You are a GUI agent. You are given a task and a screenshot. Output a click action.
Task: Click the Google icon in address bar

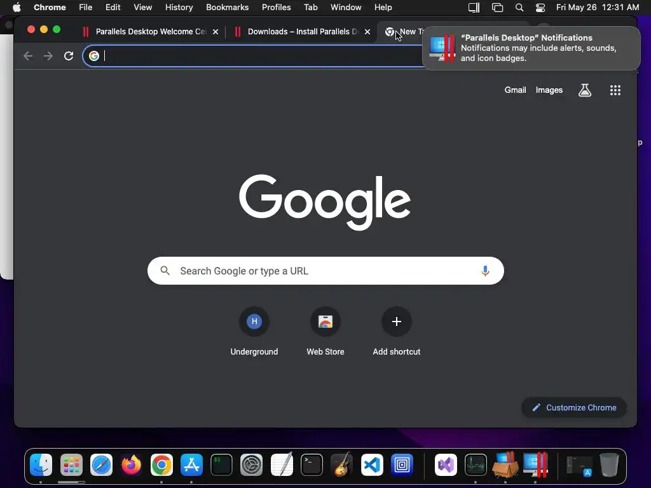94,56
